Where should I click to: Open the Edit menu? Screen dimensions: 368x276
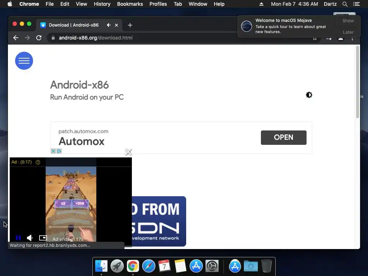pos(65,4)
